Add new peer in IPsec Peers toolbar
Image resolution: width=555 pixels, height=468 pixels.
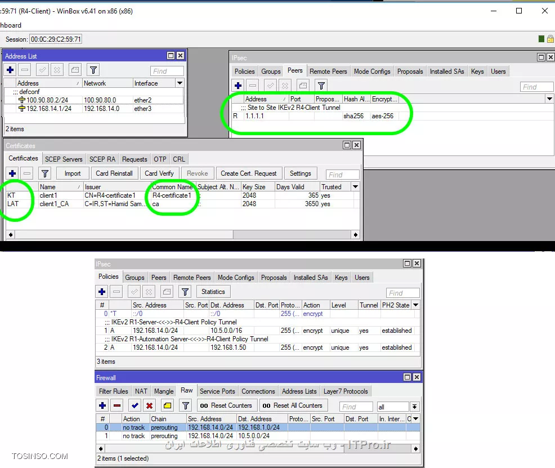pyautogui.click(x=238, y=85)
